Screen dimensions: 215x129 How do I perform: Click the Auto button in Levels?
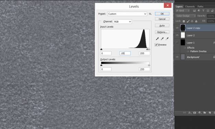click(162, 25)
